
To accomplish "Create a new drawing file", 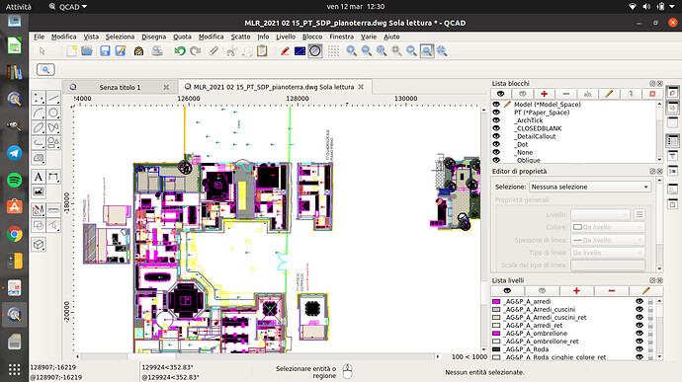I will pyautogui.click(x=72, y=51).
